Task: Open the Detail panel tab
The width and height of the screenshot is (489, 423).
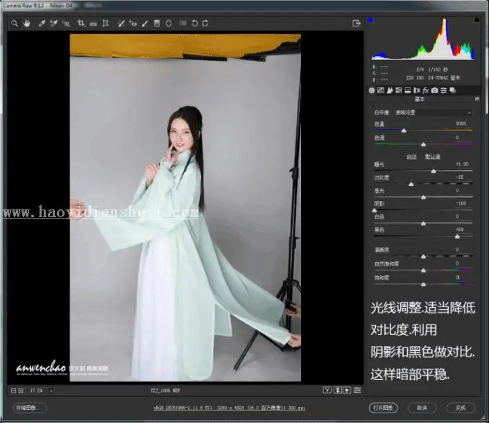Action: click(390, 90)
